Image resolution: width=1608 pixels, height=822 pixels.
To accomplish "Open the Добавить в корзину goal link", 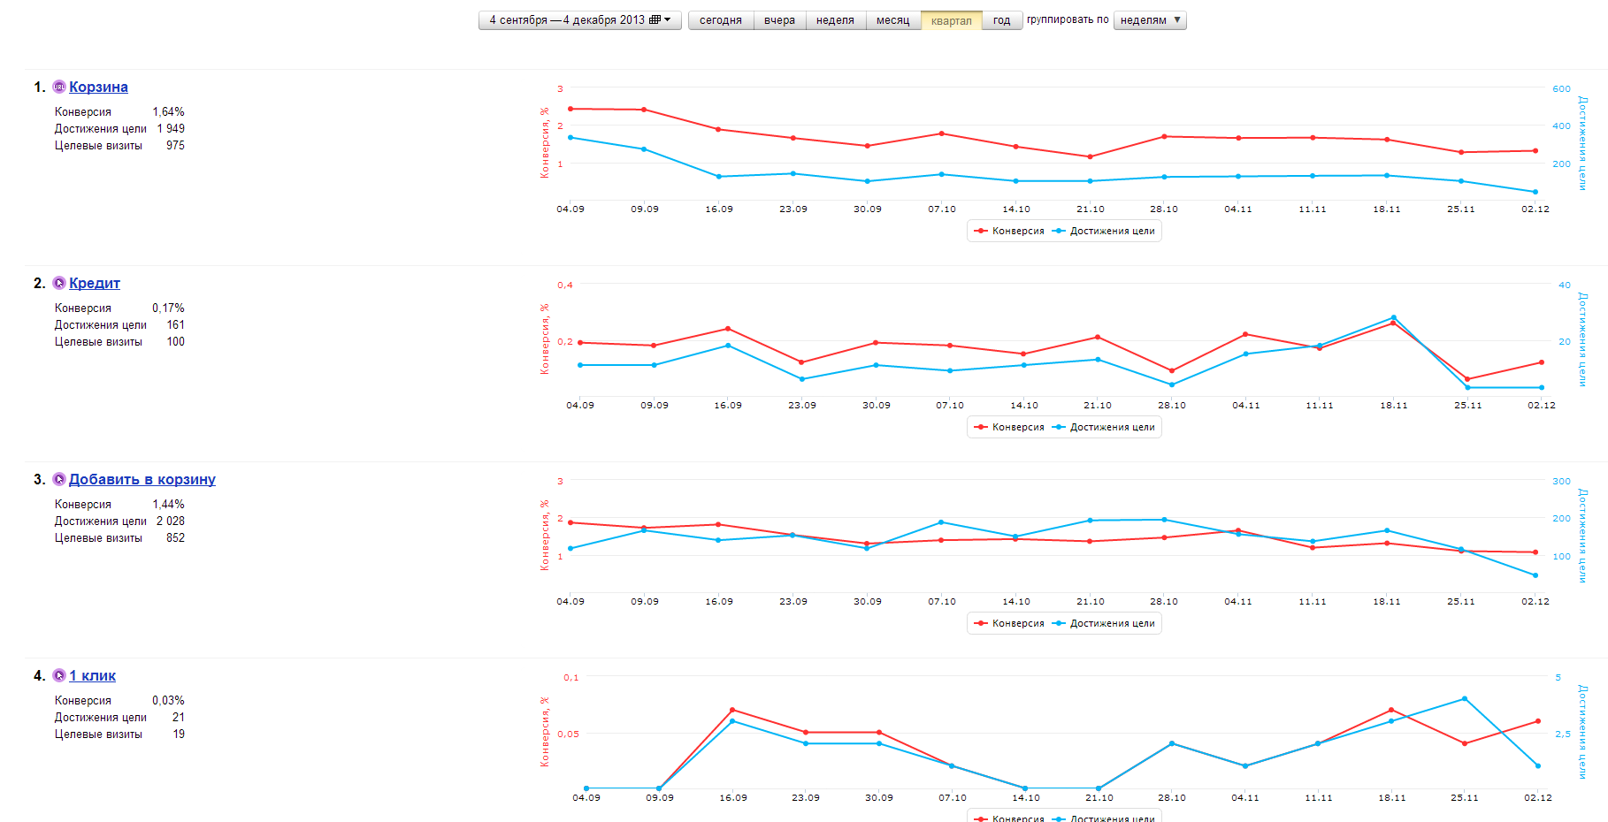I will (142, 479).
